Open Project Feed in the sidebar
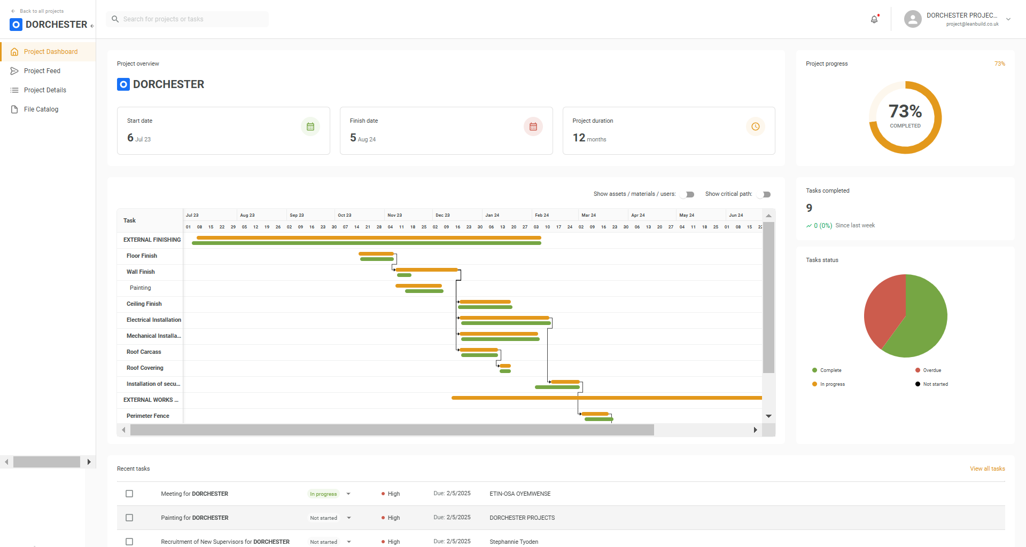Viewport: 1026px width, 547px height. tap(42, 71)
